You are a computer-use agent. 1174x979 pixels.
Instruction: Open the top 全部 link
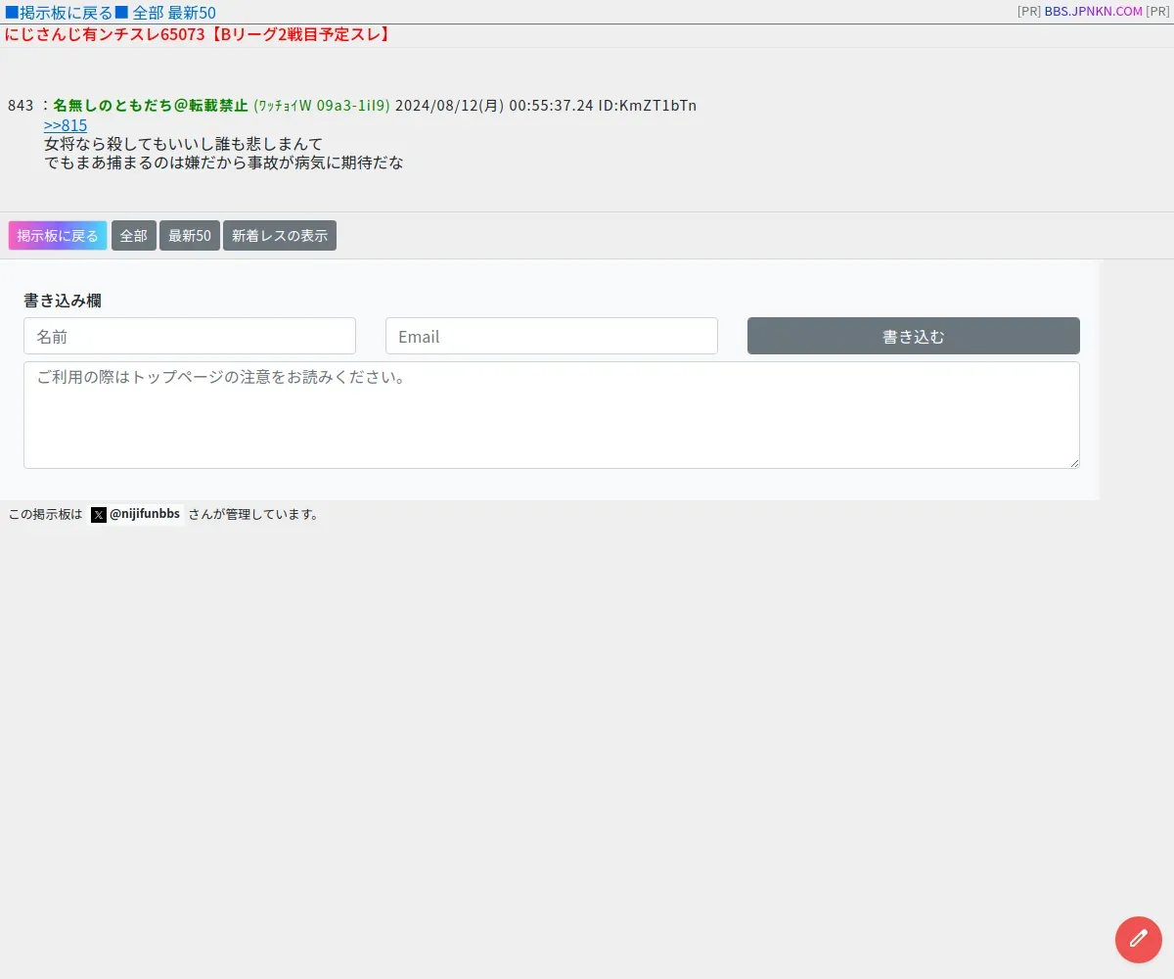tap(148, 13)
